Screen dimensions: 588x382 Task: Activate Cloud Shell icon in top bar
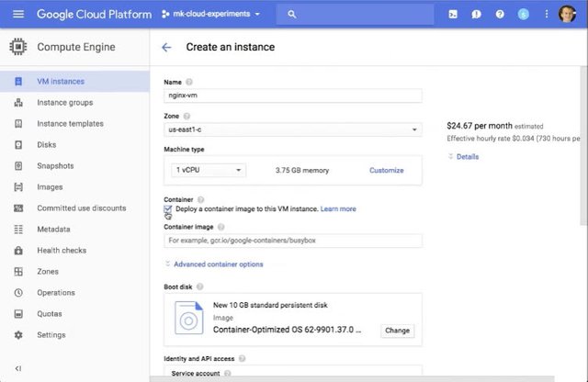pos(453,15)
